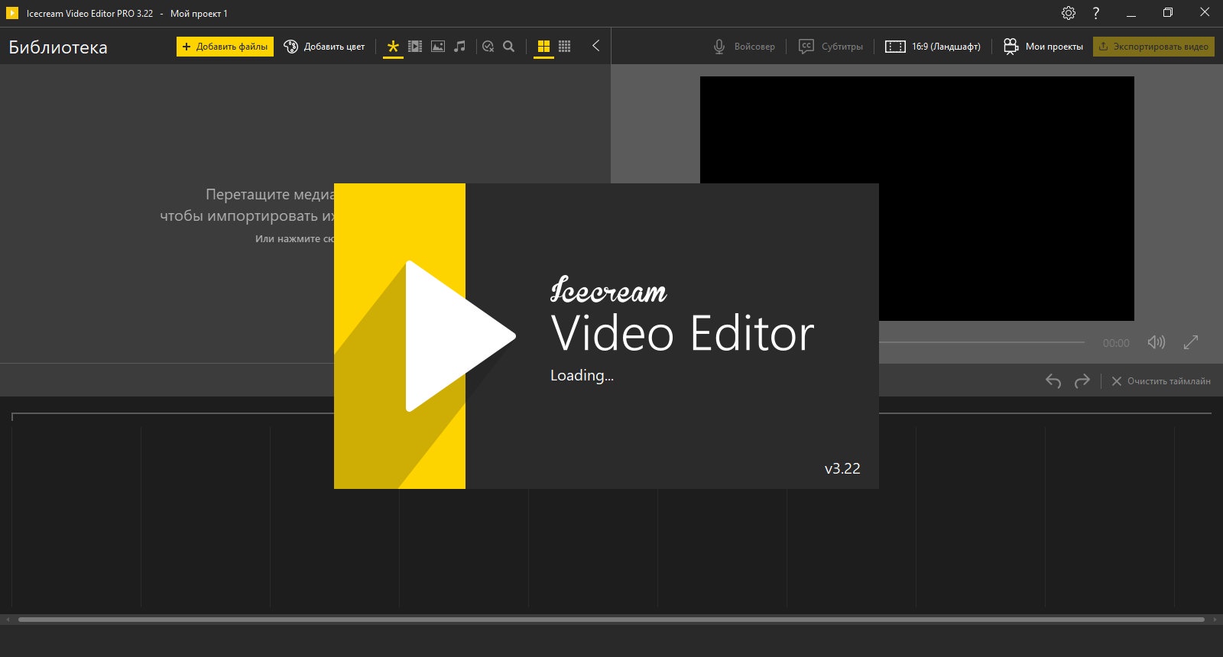Switch library to large thumbnail grid
Image resolution: width=1223 pixels, height=657 pixels.
543,47
